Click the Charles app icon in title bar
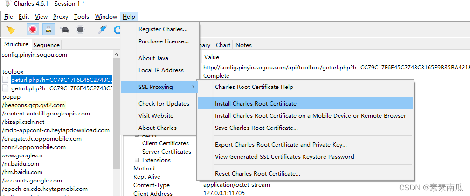The image size is (470, 196). click(8, 4)
